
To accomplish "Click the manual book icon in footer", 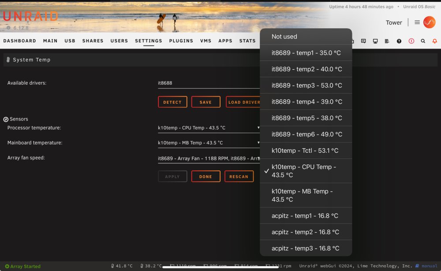I will pyautogui.click(x=417, y=266).
